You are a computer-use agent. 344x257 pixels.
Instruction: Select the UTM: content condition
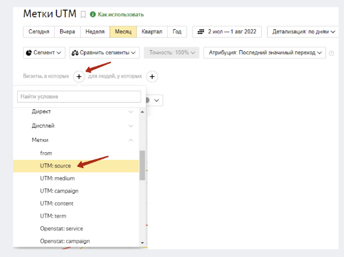pyautogui.click(x=76, y=203)
